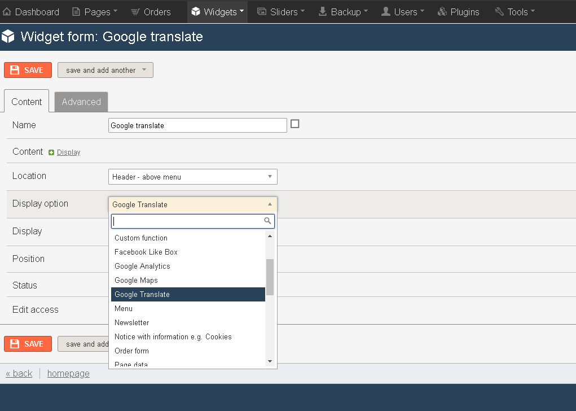Go to Dashboard
The width and height of the screenshot is (576, 411).
[x=31, y=12]
